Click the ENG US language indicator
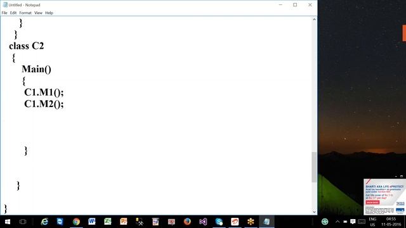 (x=372, y=222)
